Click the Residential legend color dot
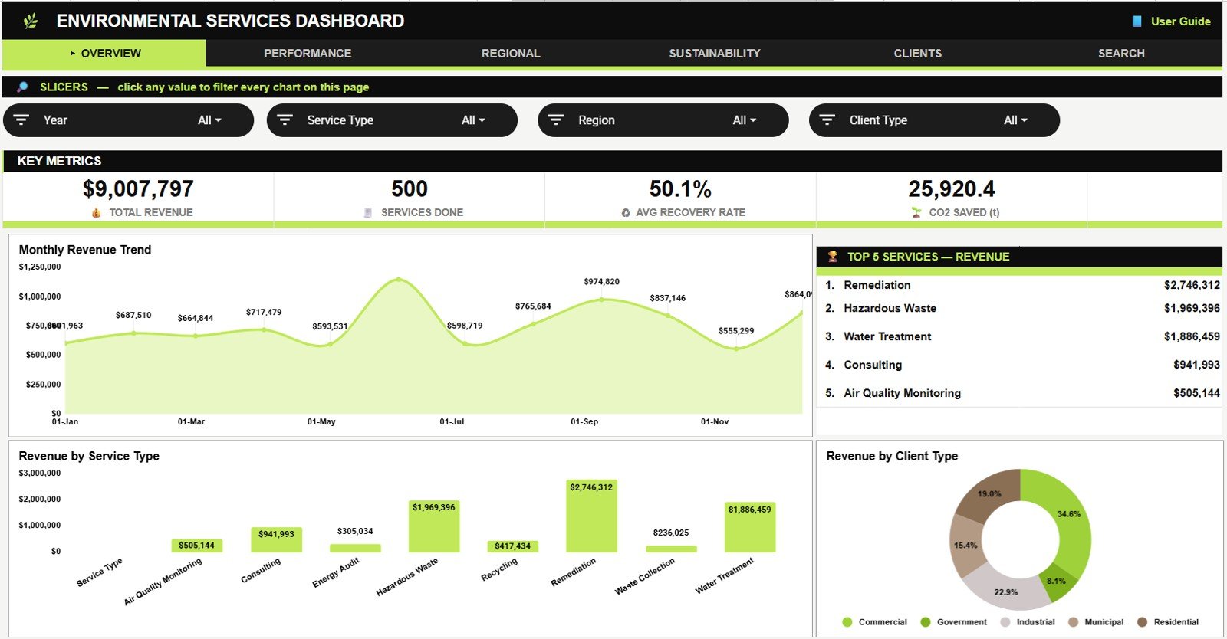This screenshot has width=1227, height=639. point(1142,622)
